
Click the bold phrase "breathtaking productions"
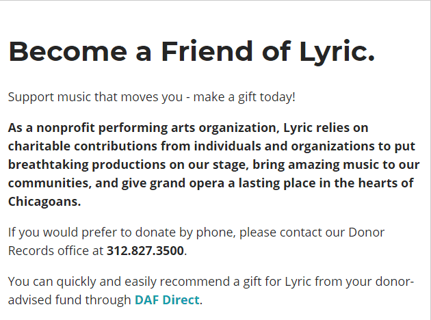pos(87,165)
